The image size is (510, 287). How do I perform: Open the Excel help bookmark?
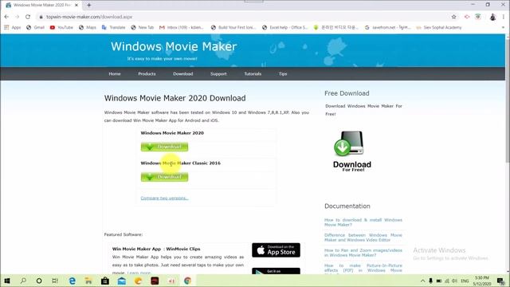[285, 28]
